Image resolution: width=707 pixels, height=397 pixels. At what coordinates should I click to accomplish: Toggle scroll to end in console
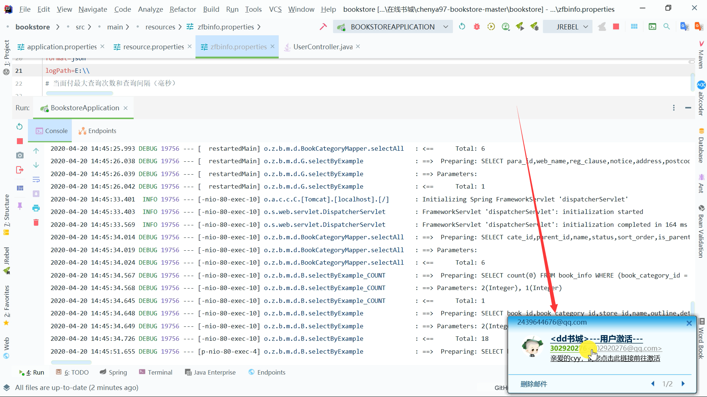[36, 194]
